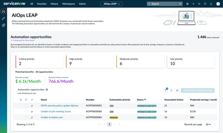Open the Favorites menu
The width and height of the screenshot is (223, 133).
42,4
